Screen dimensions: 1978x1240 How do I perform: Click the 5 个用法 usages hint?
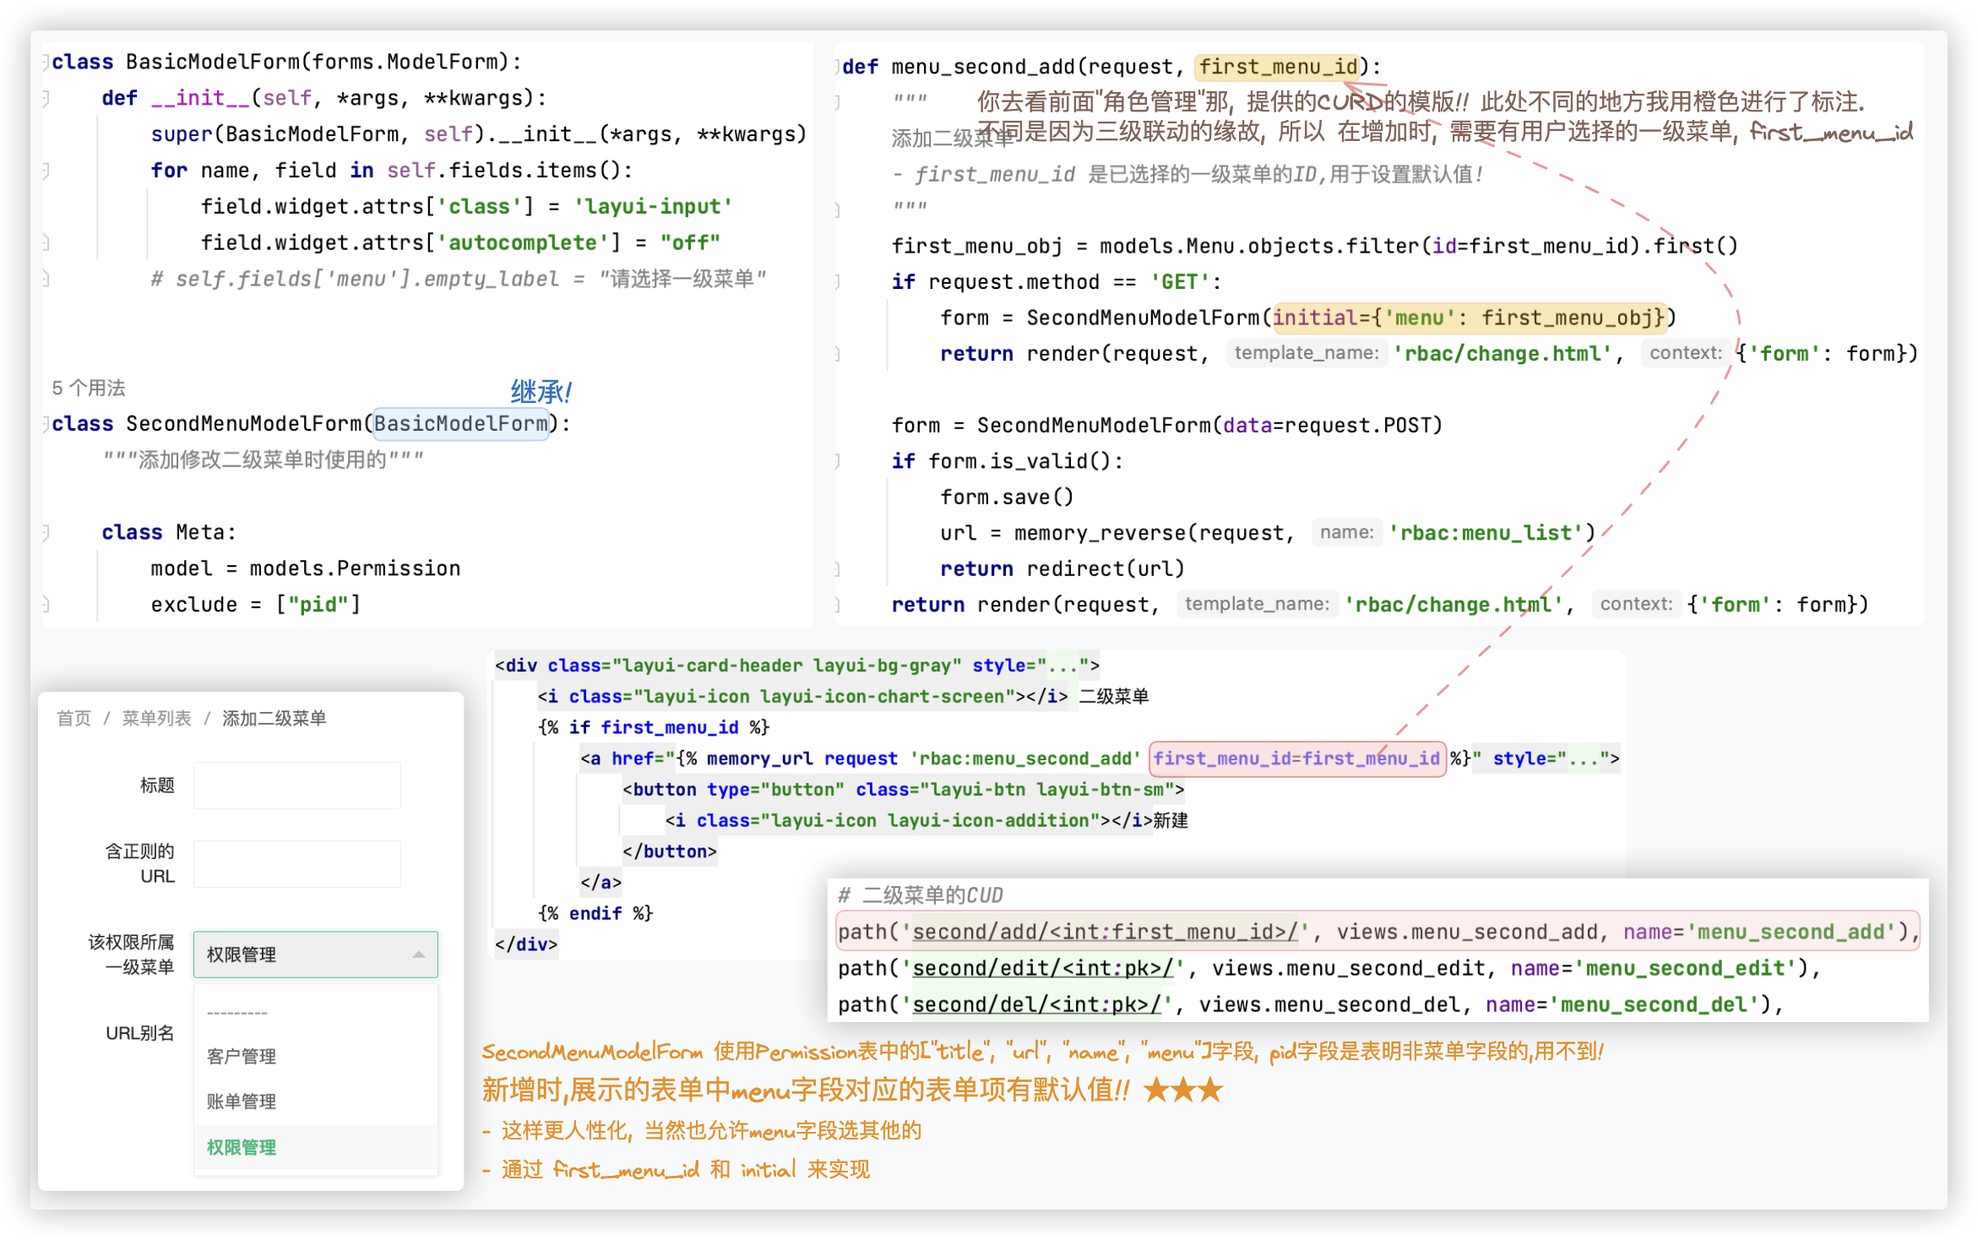88,388
